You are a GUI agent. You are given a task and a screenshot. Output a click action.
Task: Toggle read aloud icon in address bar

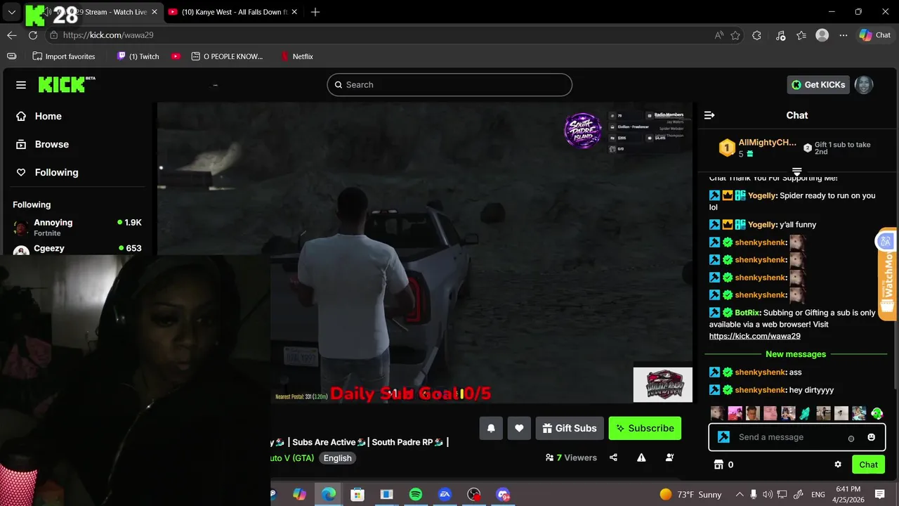click(x=719, y=35)
